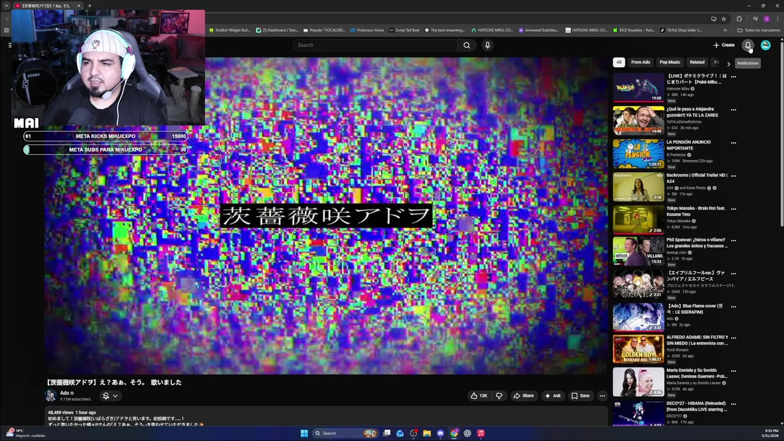Select the Related filter chip
The width and height of the screenshot is (784, 441).
[x=697, y=62]
